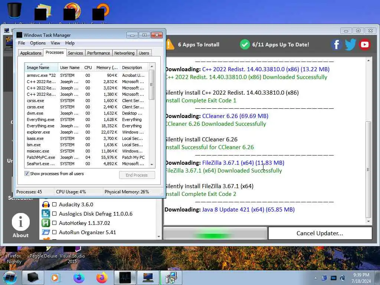
Task: Open Peggle Deluxe desktop shortcut
Action: 43,252
